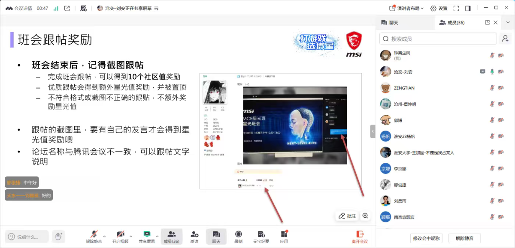Open the 演讲者布局 layout dropdown
The image size is (515, 248).
click(406, 8)
